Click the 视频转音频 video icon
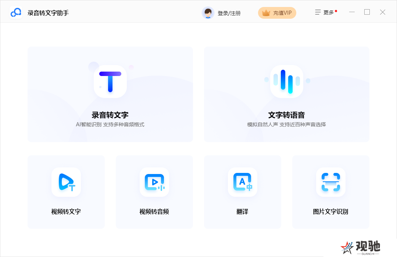397x257 pixels. point(154,182)
